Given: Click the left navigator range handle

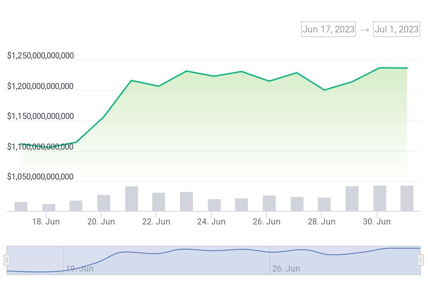Looking at the screenshot, I should pyautogui.click(x=6, y=260).
